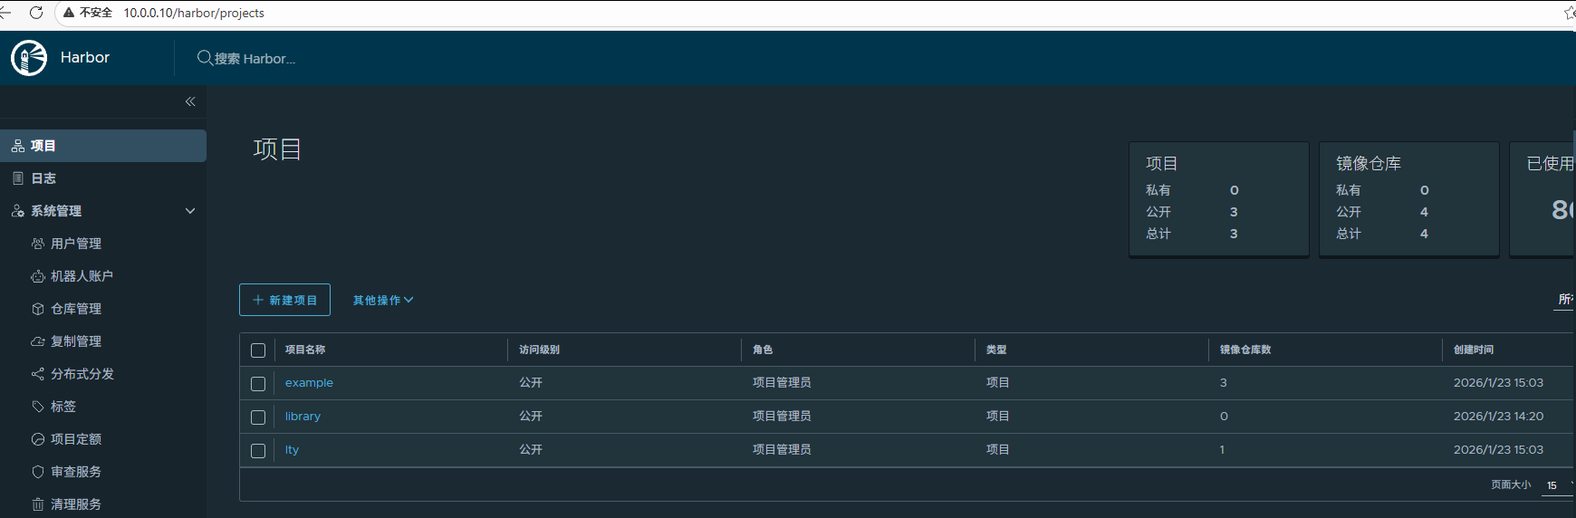1576x518 pixels.
Task: Sort by 项目名称 column header
Action: [305, 350]
